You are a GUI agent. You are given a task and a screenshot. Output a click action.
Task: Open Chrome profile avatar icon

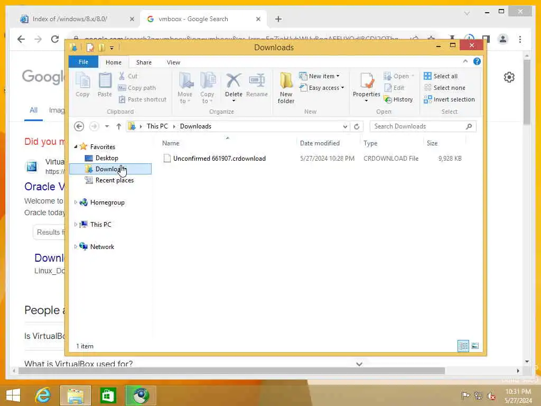(503, 39)
